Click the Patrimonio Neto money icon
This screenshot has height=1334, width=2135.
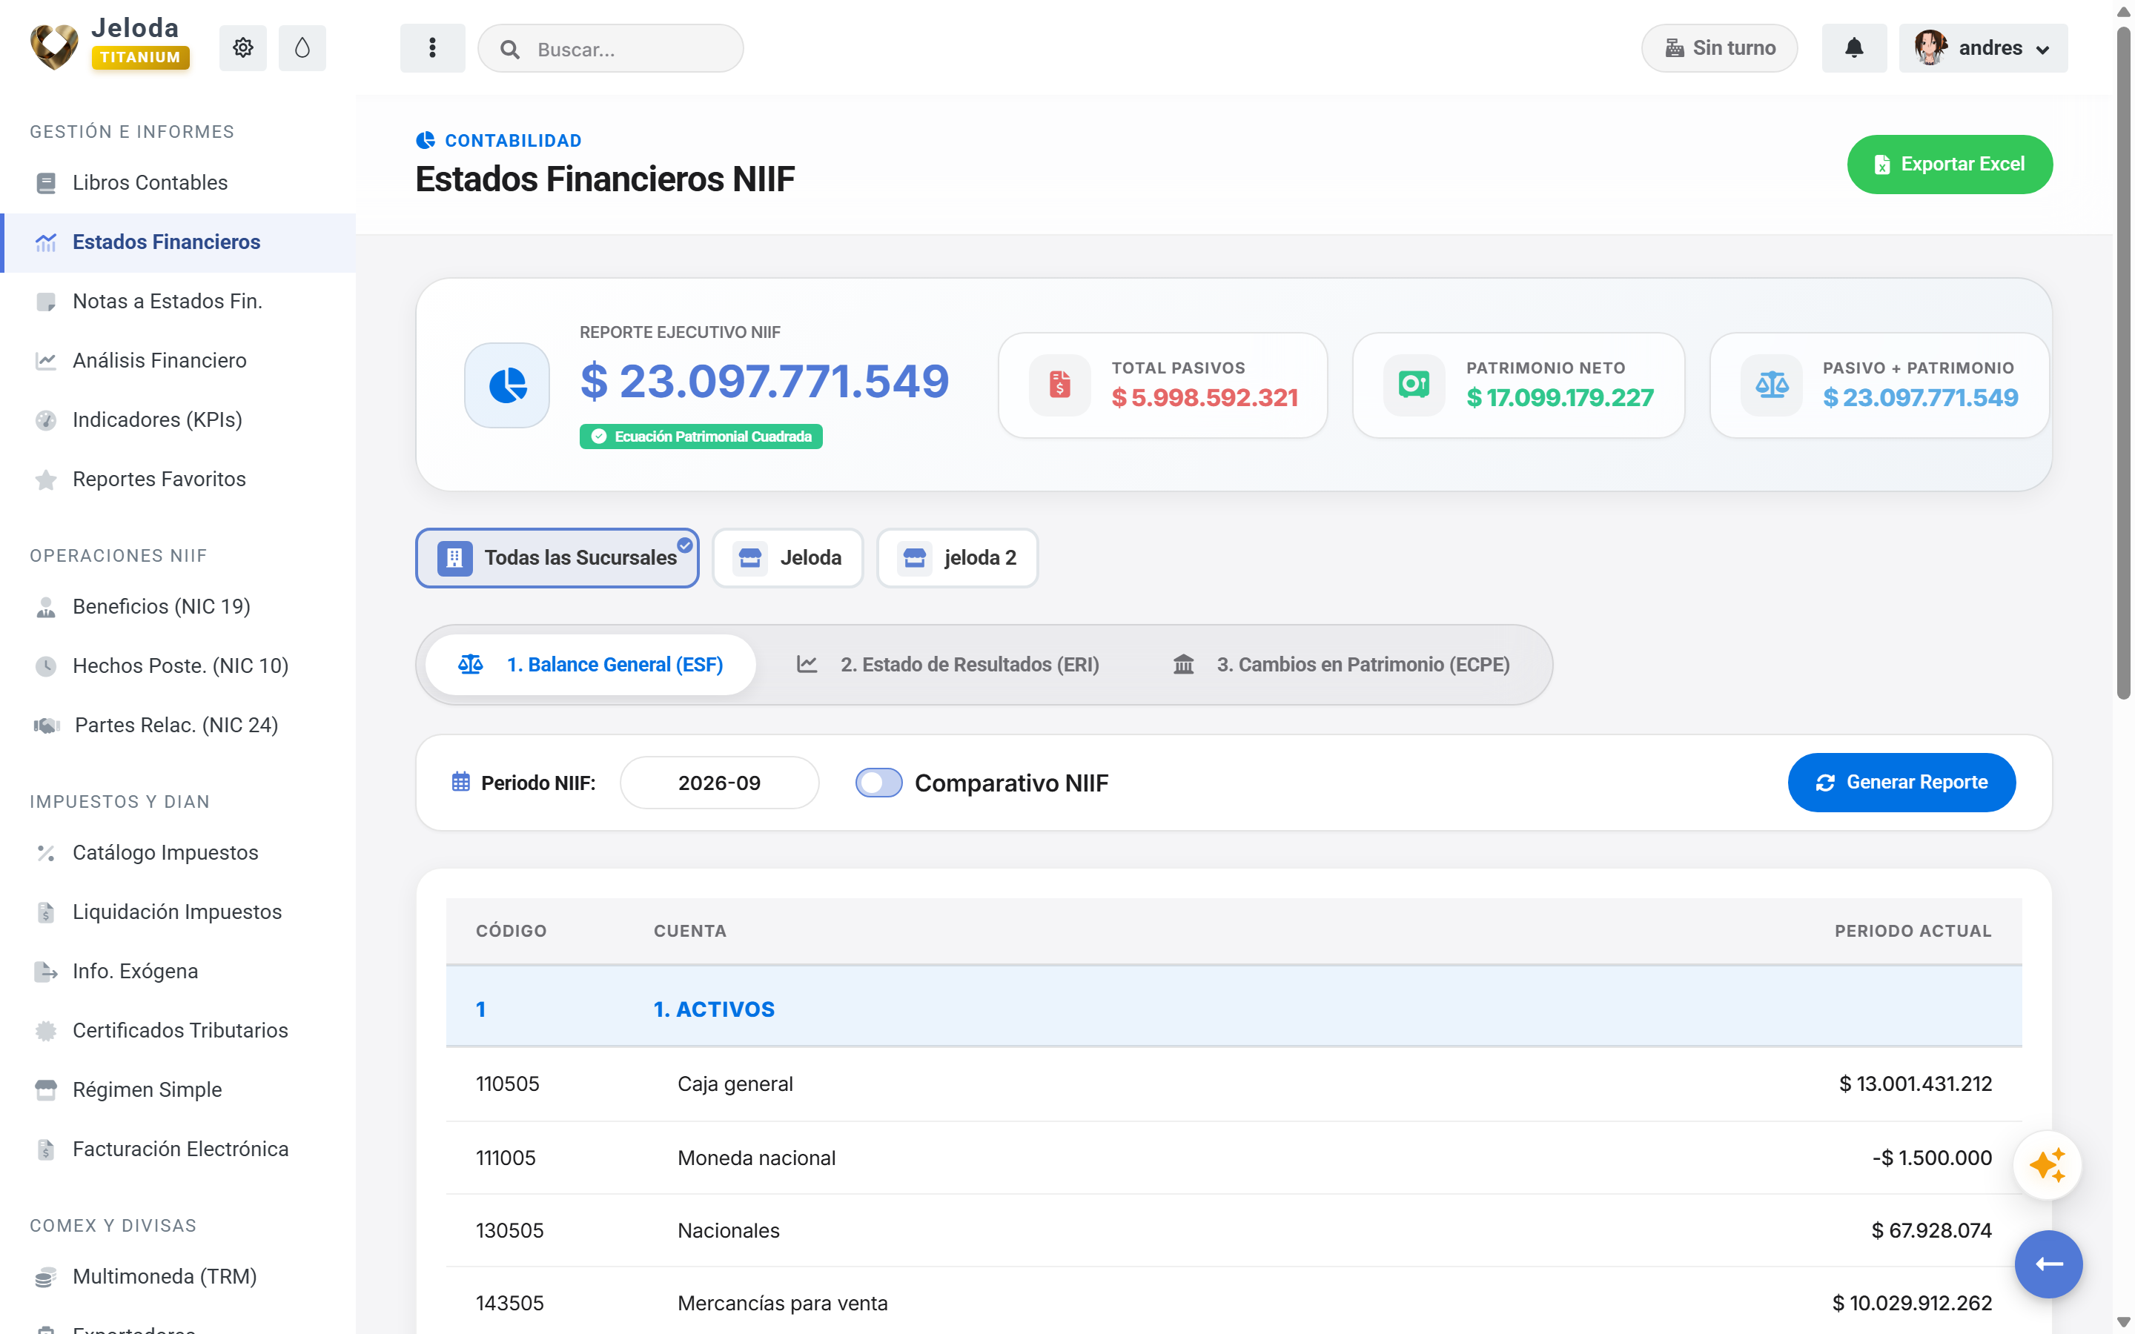click(x=1414, y=384)
